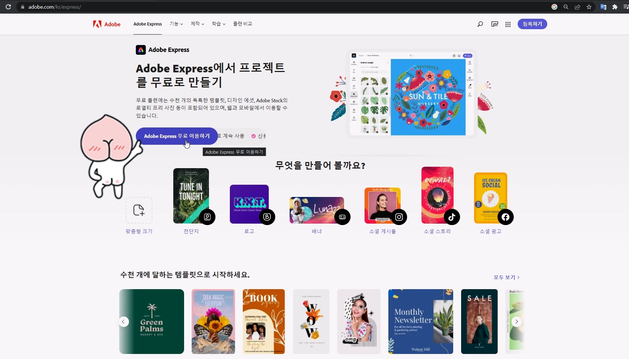Click the share page icon in address bar
This screenshot has width=629, height=359.
coord(577,7)
